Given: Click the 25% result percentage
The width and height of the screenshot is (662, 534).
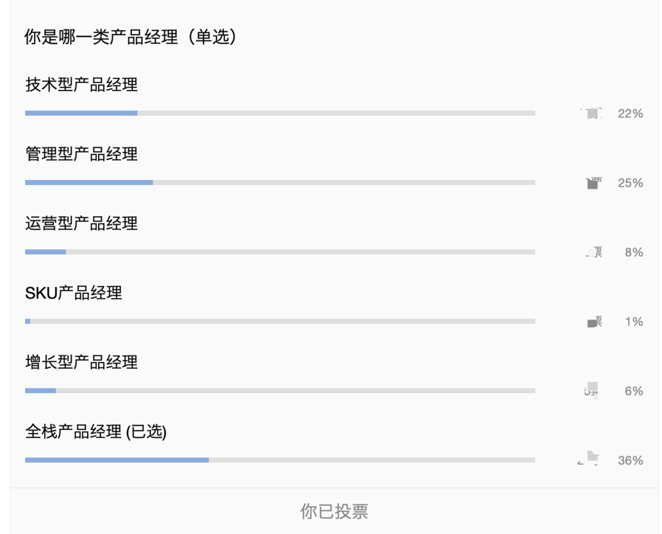Looking at the screenshot, I should pyautogui.click(x=630, y=182).
